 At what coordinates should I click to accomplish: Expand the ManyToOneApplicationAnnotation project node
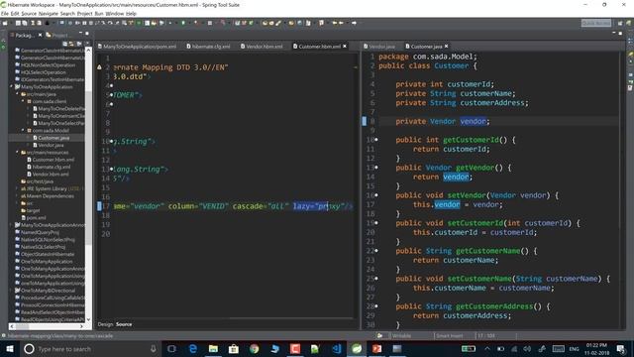point(11,225)
